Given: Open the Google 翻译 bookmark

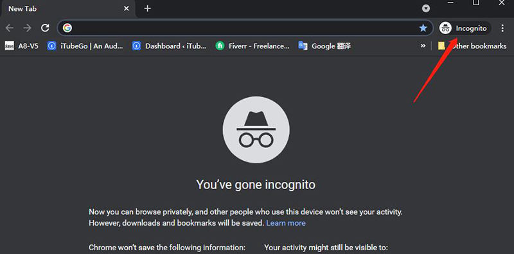Looking at the screenshot, I should 324,46.
